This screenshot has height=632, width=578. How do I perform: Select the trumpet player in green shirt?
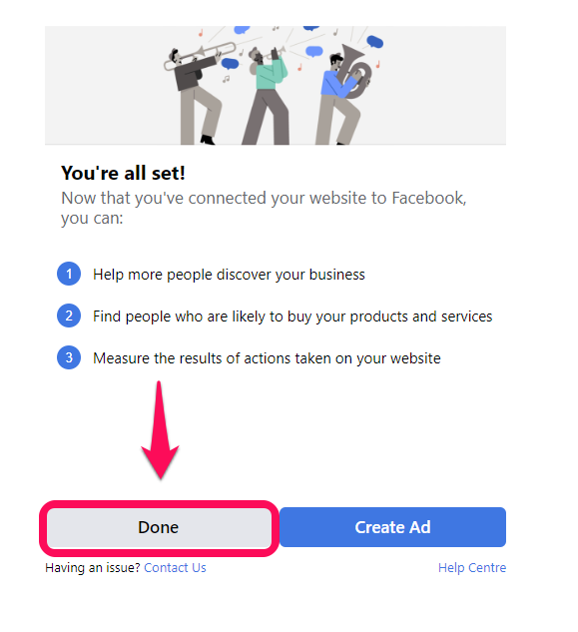coord(266,96)
